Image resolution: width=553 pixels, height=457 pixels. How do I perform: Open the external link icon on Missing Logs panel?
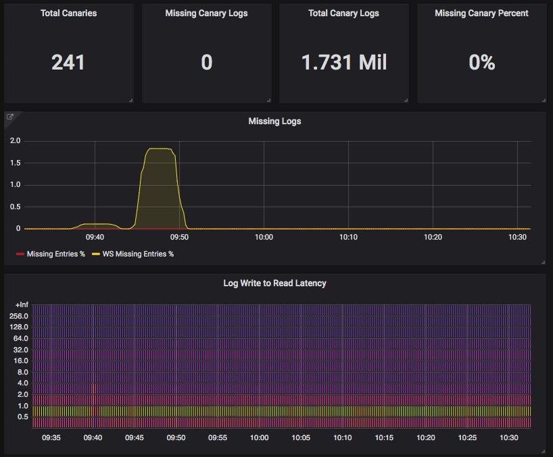pyautogui.click(x=9, y=115)
